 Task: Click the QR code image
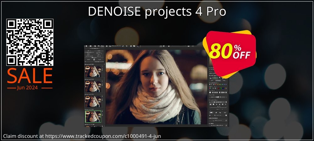tap(30, 42)
